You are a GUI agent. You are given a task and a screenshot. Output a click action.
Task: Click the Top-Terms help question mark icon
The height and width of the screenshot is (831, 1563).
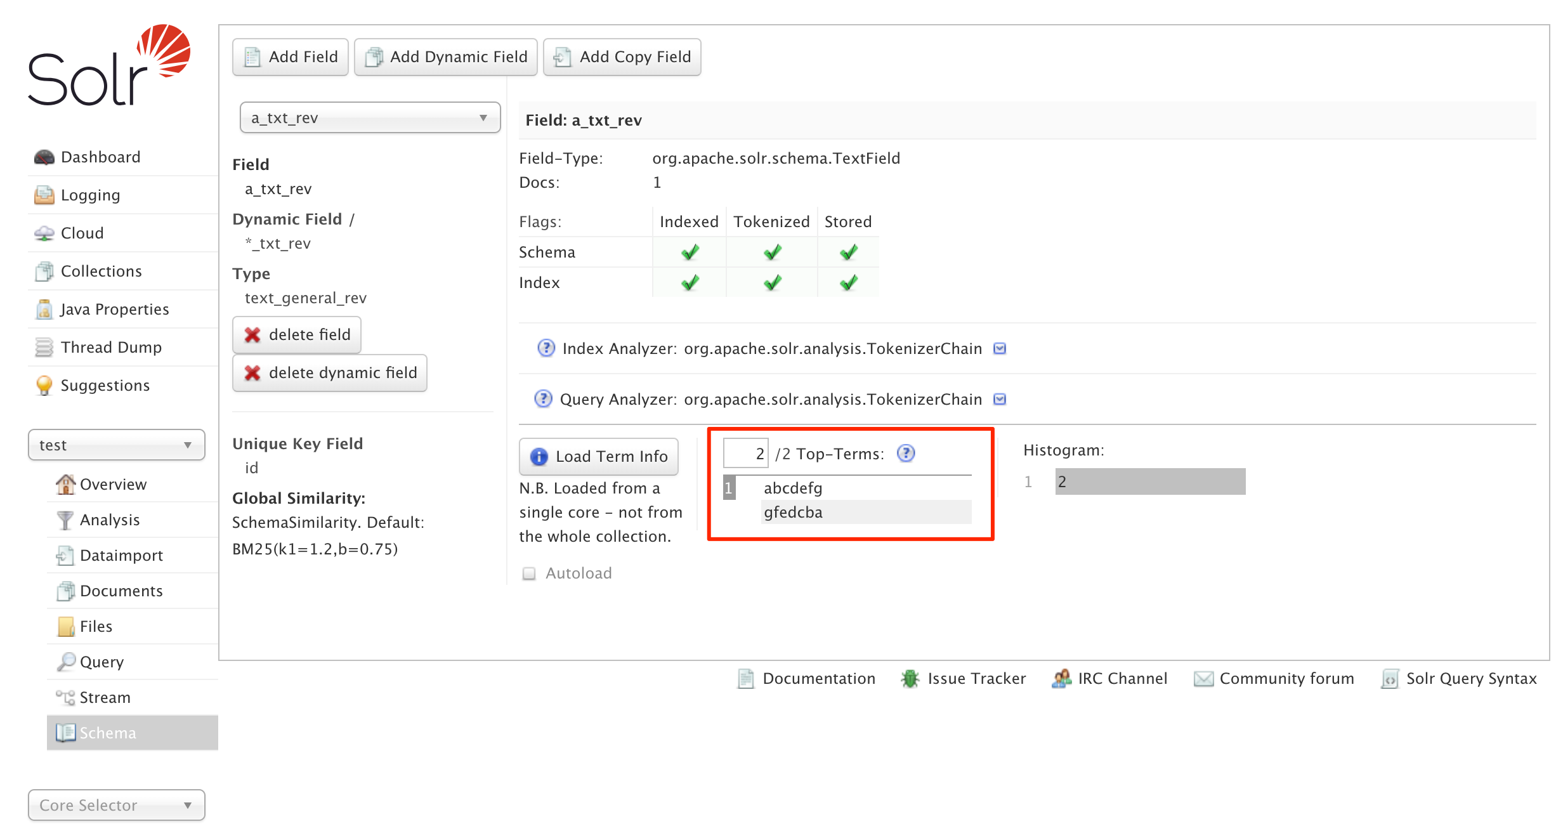pyautogui.click(x=906, y=454)
